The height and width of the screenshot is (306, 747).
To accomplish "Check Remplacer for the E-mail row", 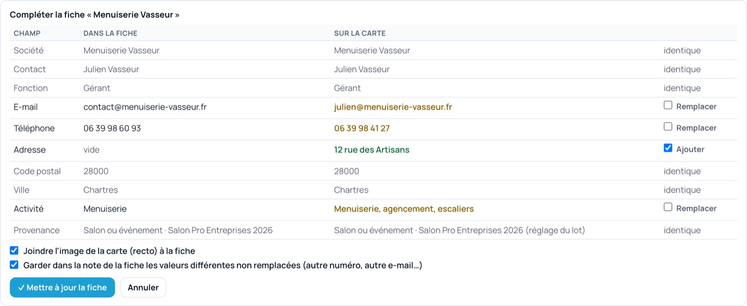I will (668, 106).
